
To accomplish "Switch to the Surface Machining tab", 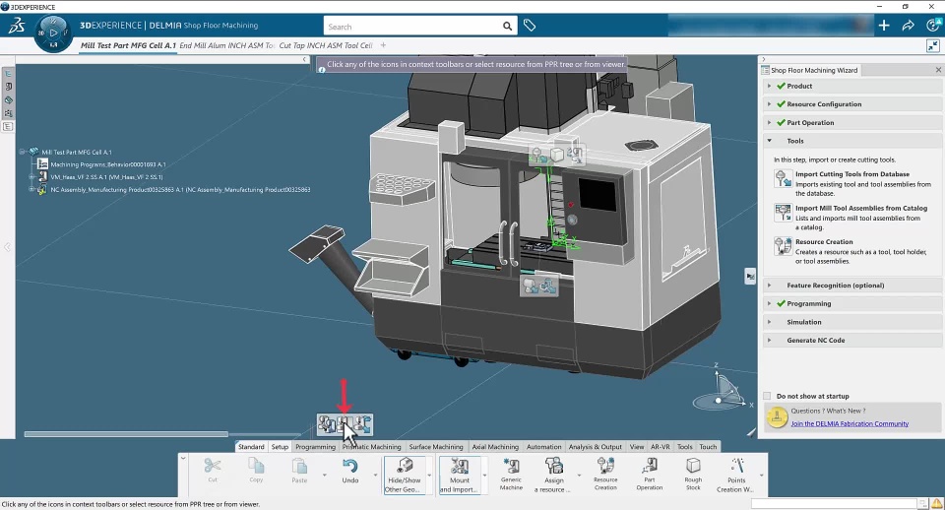I will (x=436, y=447).
